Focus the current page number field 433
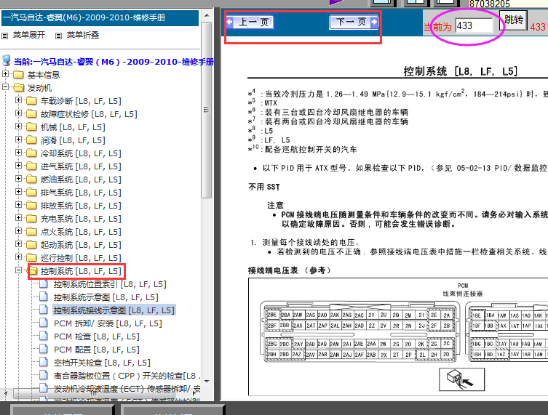Image resolution: width=548 pixels, height=415 pixels. 474,26
